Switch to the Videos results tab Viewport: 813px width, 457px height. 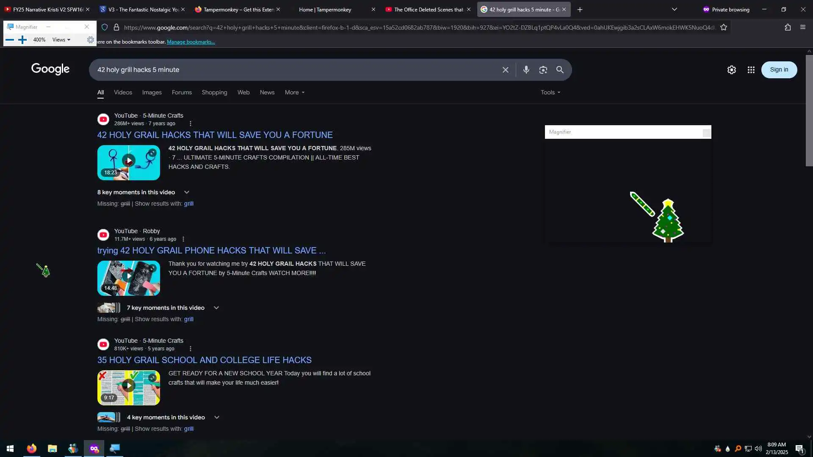[123, 92]
